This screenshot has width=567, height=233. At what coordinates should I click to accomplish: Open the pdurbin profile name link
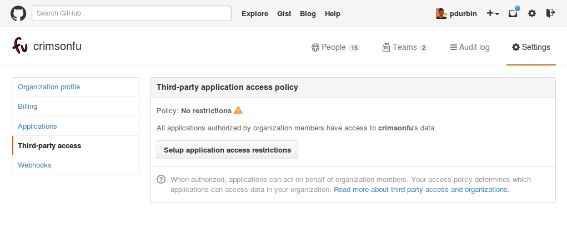tap(463, 14)
